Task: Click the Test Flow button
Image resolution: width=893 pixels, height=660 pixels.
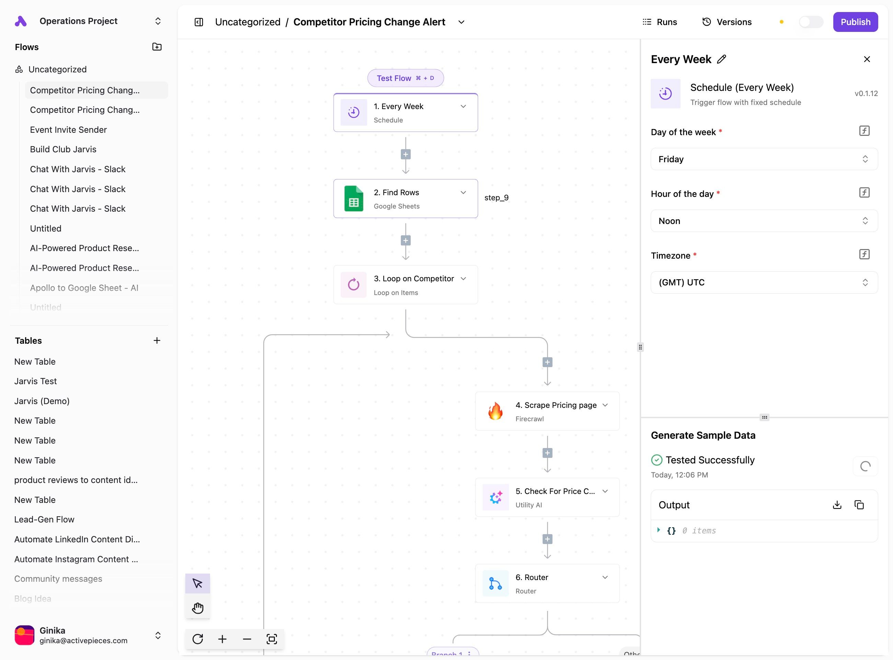Action: 405,78
